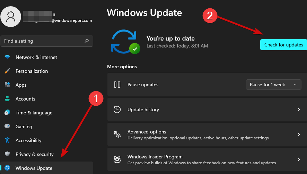Click the Network & internet Wi-Fi icon
This screenshot has width=307, height=174.
point(7,57)
